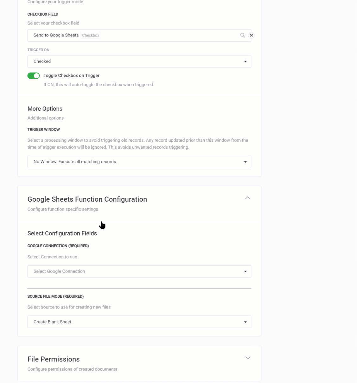Viewport: 357px width, 383px height.
Task: Click the search icon in the checkbox field
Action: [x=242, y=35]
